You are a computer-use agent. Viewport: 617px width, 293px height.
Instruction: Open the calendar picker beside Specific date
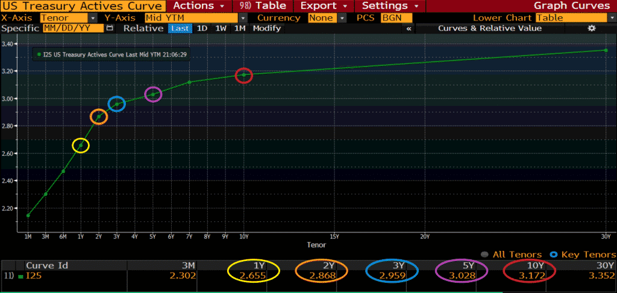tap(109, 28)
